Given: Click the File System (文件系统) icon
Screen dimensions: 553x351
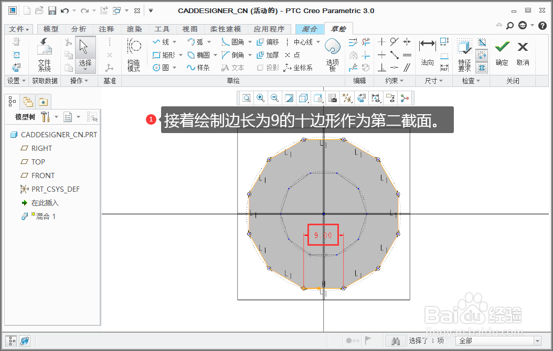Looking at the screenshot, I should 44,54.
